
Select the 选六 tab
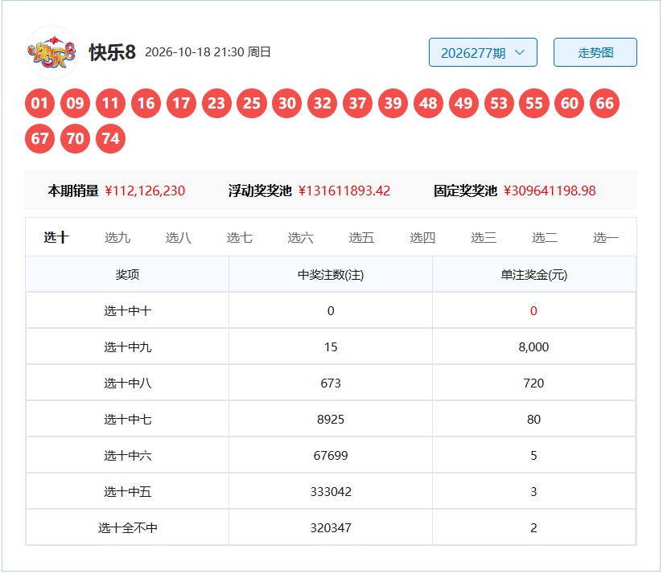coord(300,237)
